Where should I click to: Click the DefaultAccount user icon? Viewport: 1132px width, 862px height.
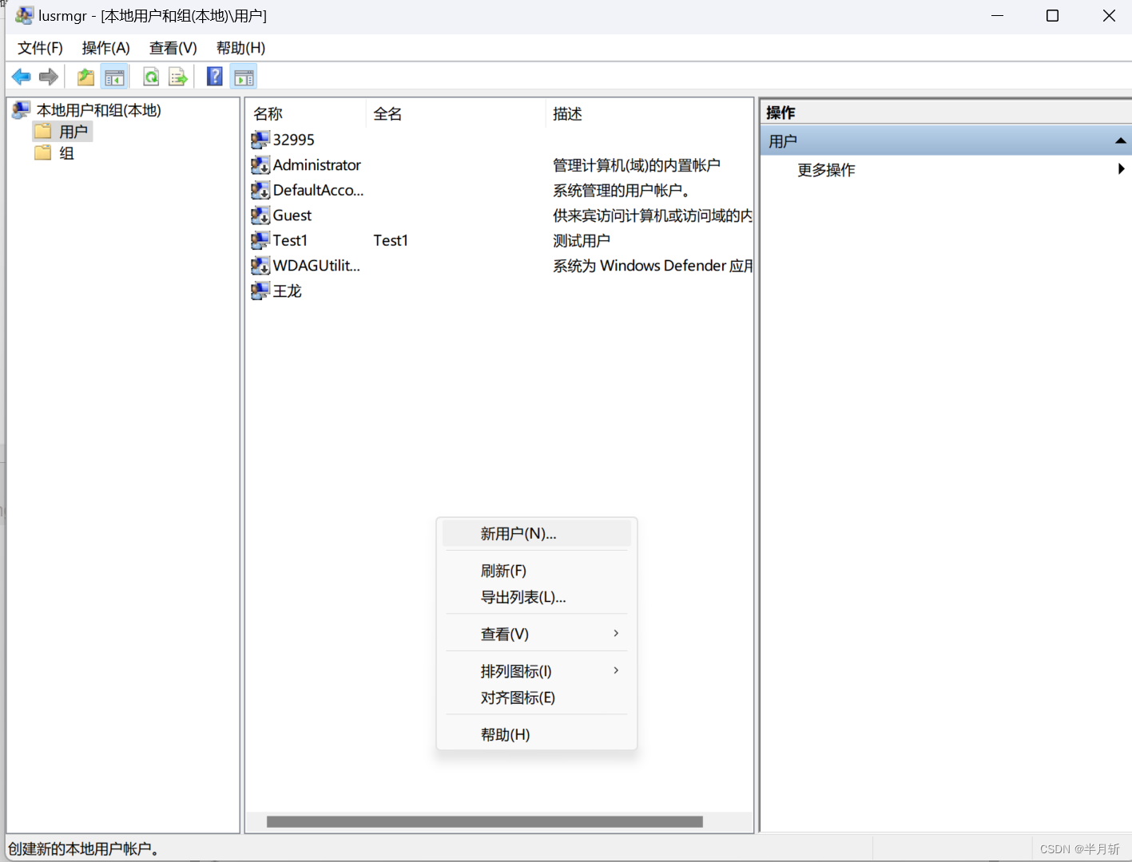click(x=260, y=190)
